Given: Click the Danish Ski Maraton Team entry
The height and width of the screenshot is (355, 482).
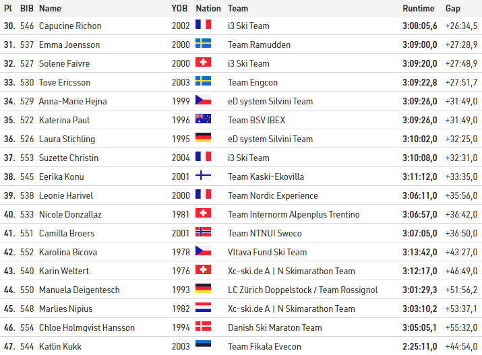Looking at the screenshot, I should 274,327.
